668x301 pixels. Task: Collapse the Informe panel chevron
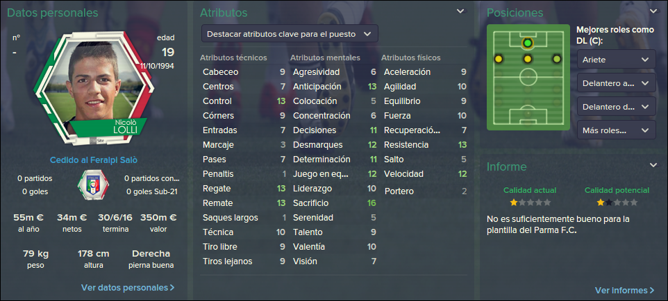[653, 164]
